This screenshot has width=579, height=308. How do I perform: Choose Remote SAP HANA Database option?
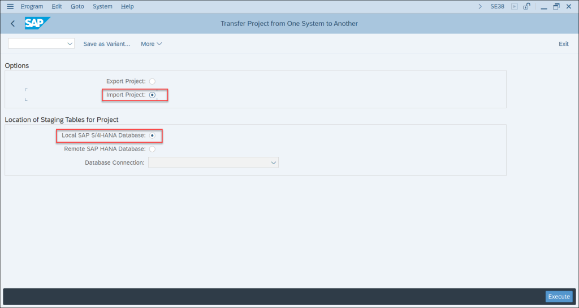point(152,149)
